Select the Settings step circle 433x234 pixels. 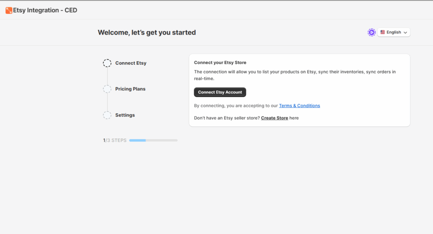click(107, 115)
